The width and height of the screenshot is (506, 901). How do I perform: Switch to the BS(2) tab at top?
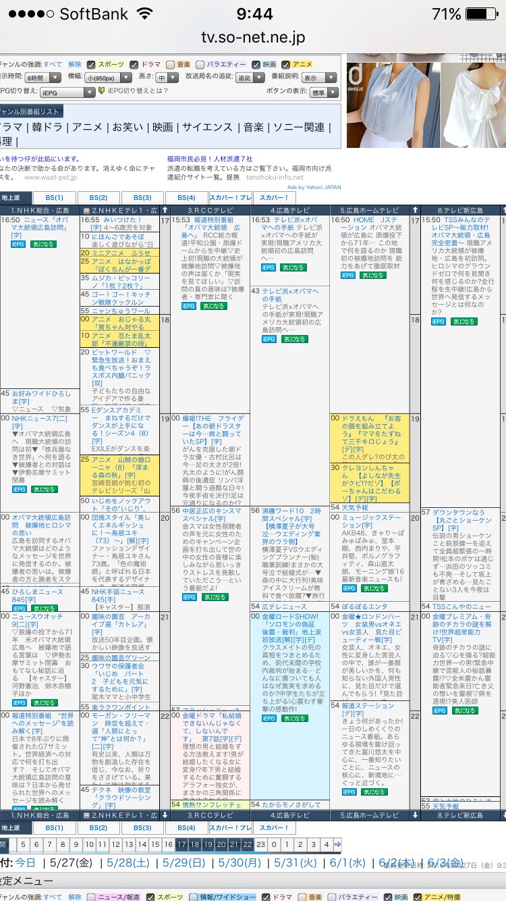[x=98, y=198]
